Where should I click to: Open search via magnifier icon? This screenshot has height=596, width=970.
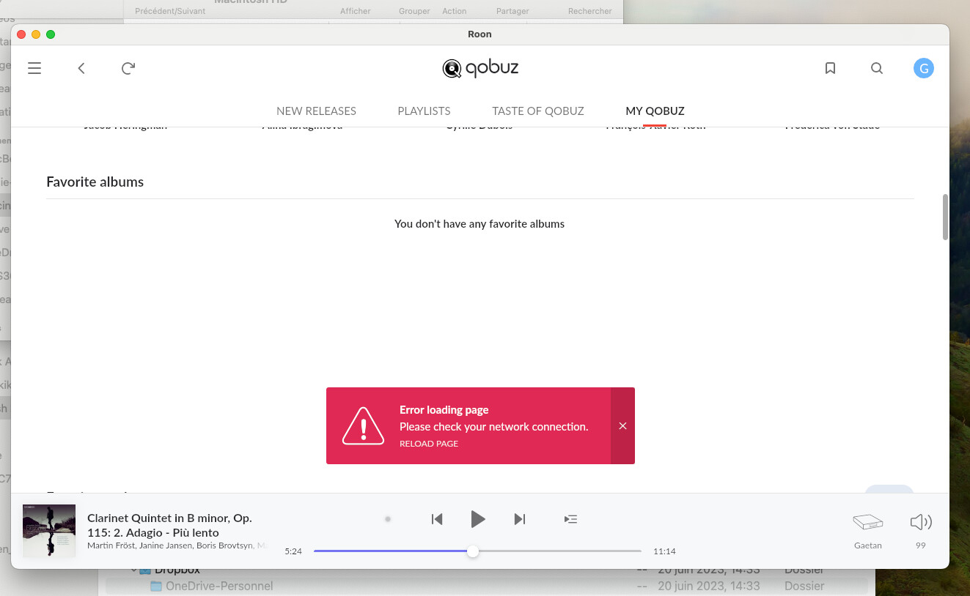[x=876, y=68]
